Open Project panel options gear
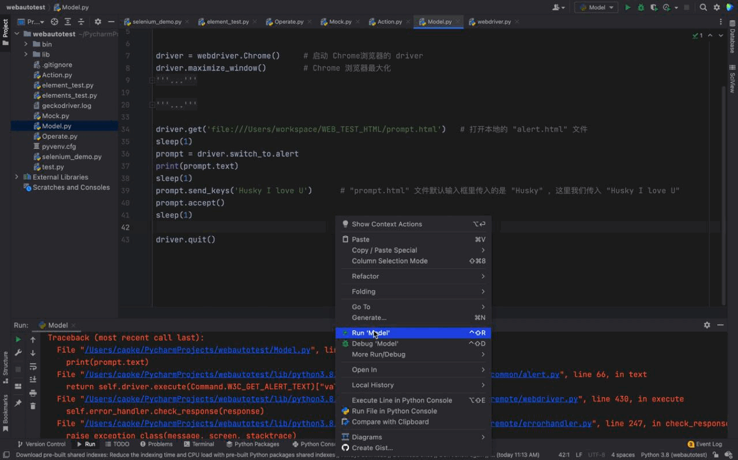738x460 pixels. (x=97, y=22)
